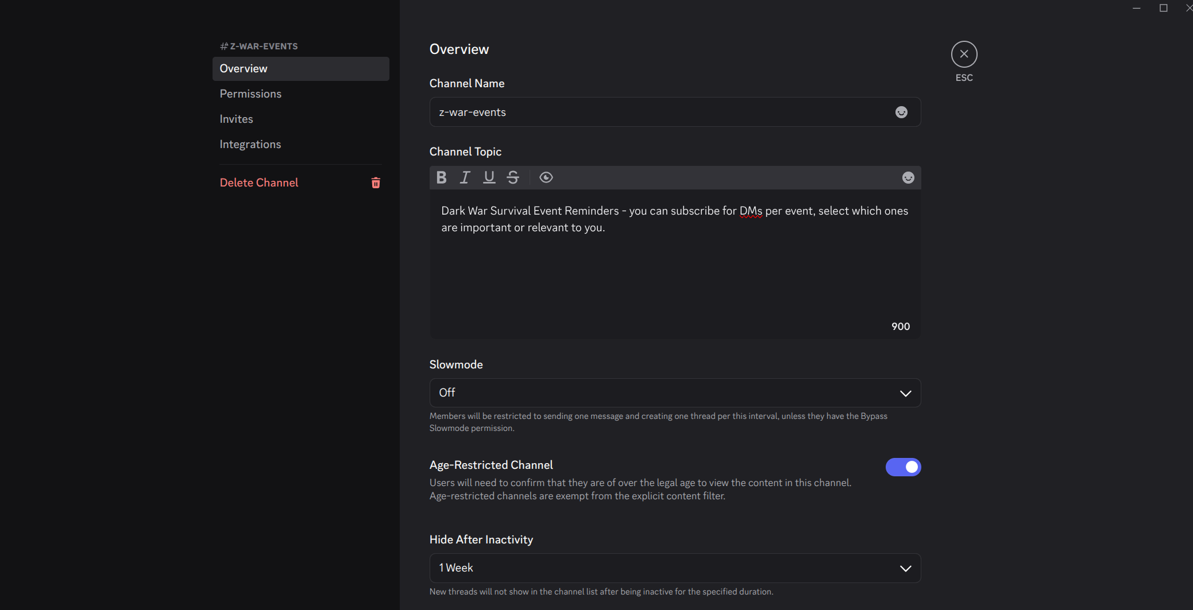Go to the Invites settings tab
The height and width of the screenshot is (610, 1193).
click(x=300, y=119)
